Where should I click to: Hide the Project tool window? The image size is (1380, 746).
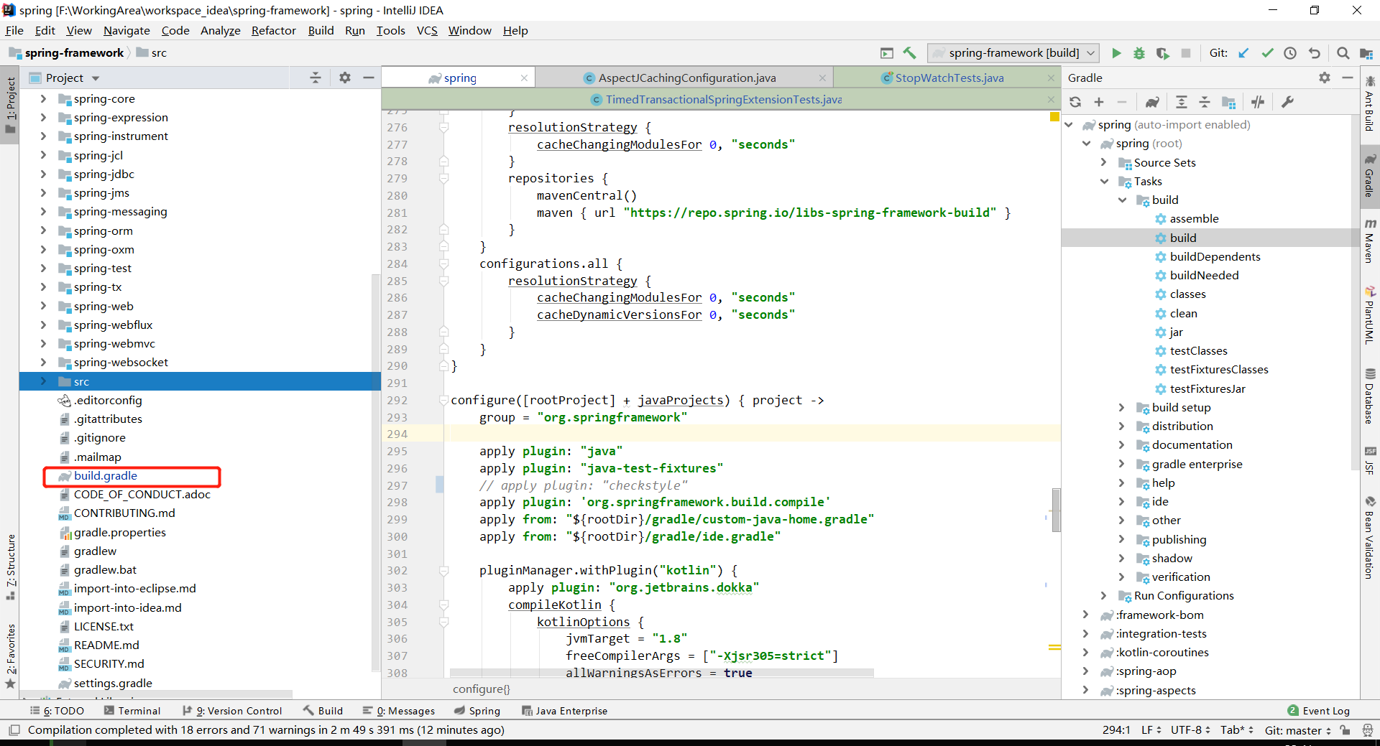[369, 78]
